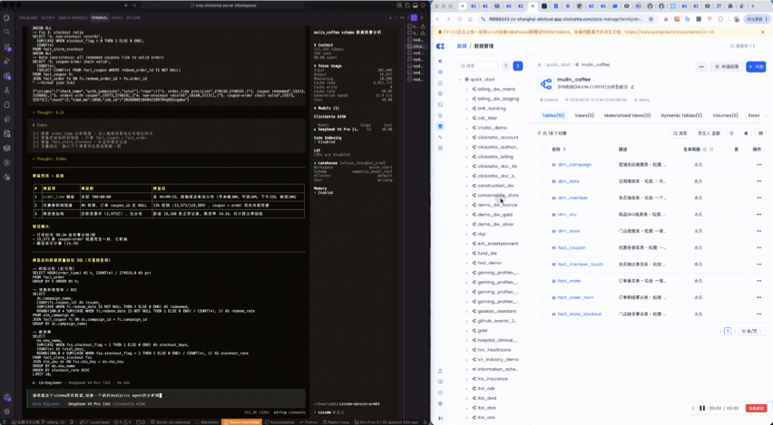This screenshot has width=773, height=425.
Task: Open Search in the editor activity bar
Action: click(7, 32)
